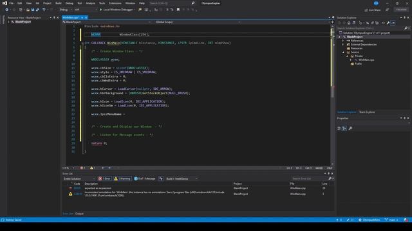Click the Save file toolbar icon
This screenshot has width=412, height=231.
[33, 10]
